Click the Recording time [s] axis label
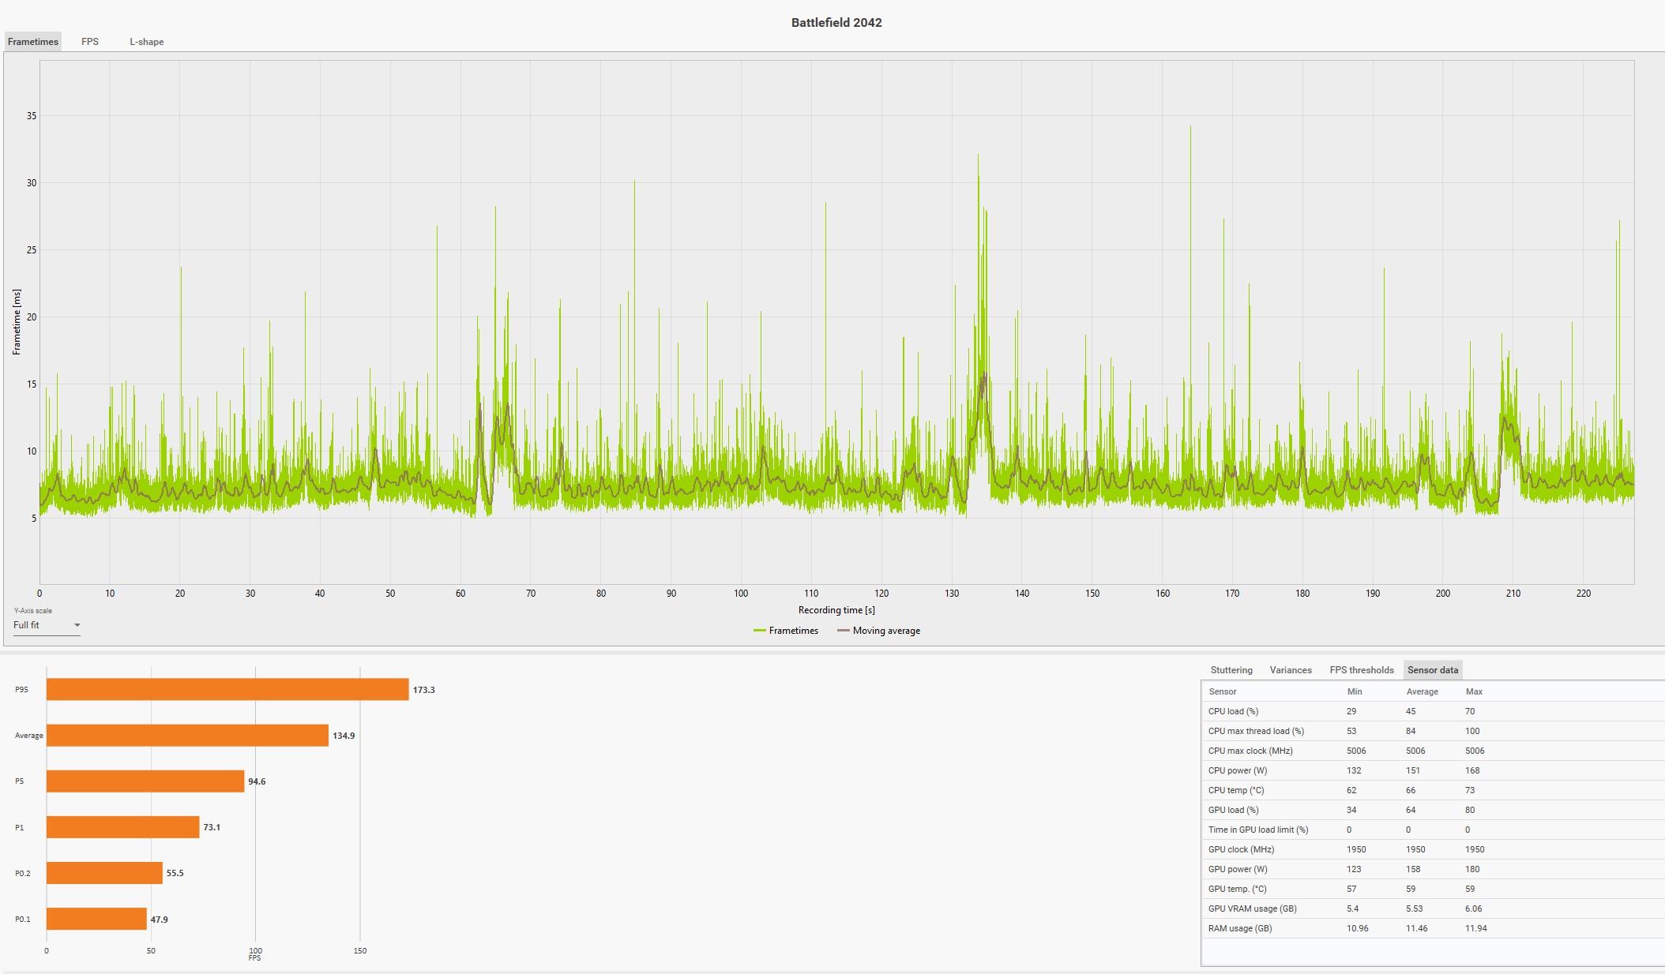 click(x=836, y=610)
